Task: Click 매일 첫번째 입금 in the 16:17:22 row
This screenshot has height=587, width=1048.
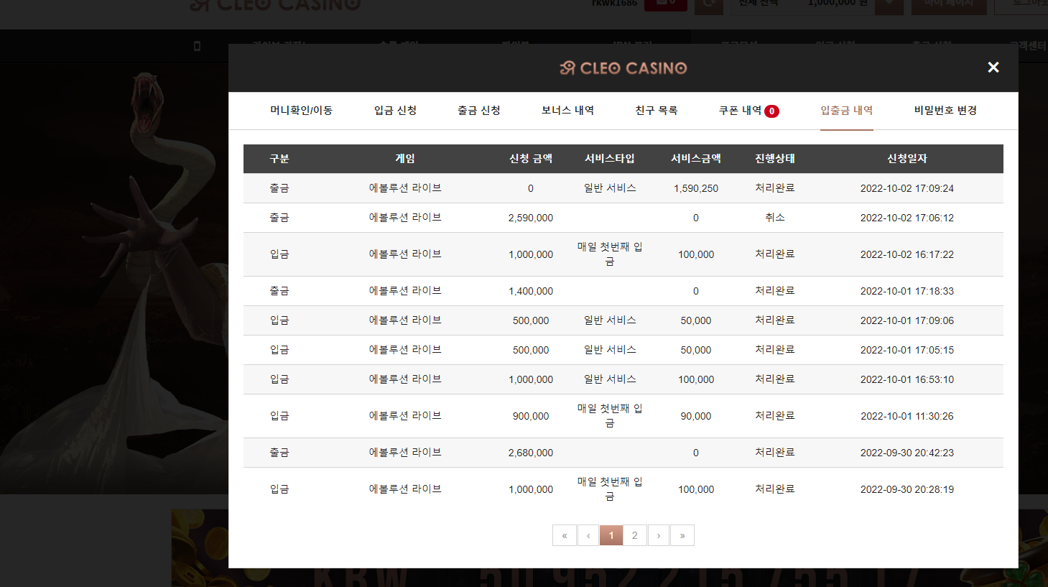Action: (610, 254)
